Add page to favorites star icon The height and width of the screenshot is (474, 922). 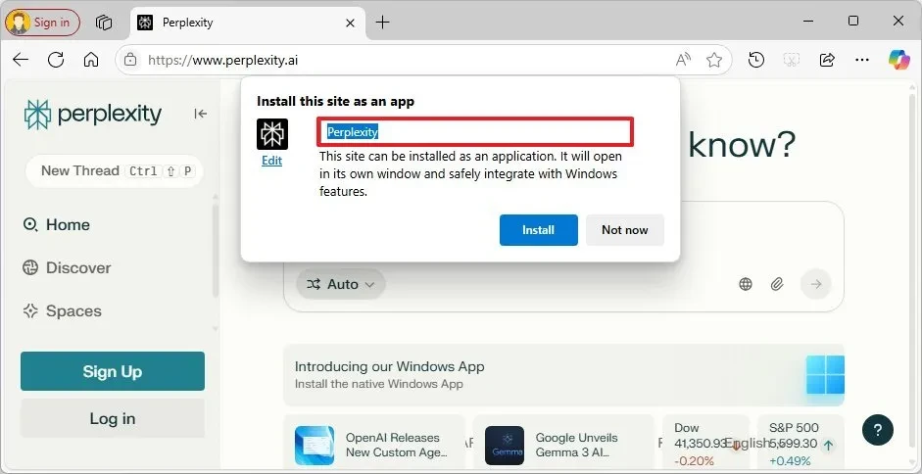click(714, 60)
